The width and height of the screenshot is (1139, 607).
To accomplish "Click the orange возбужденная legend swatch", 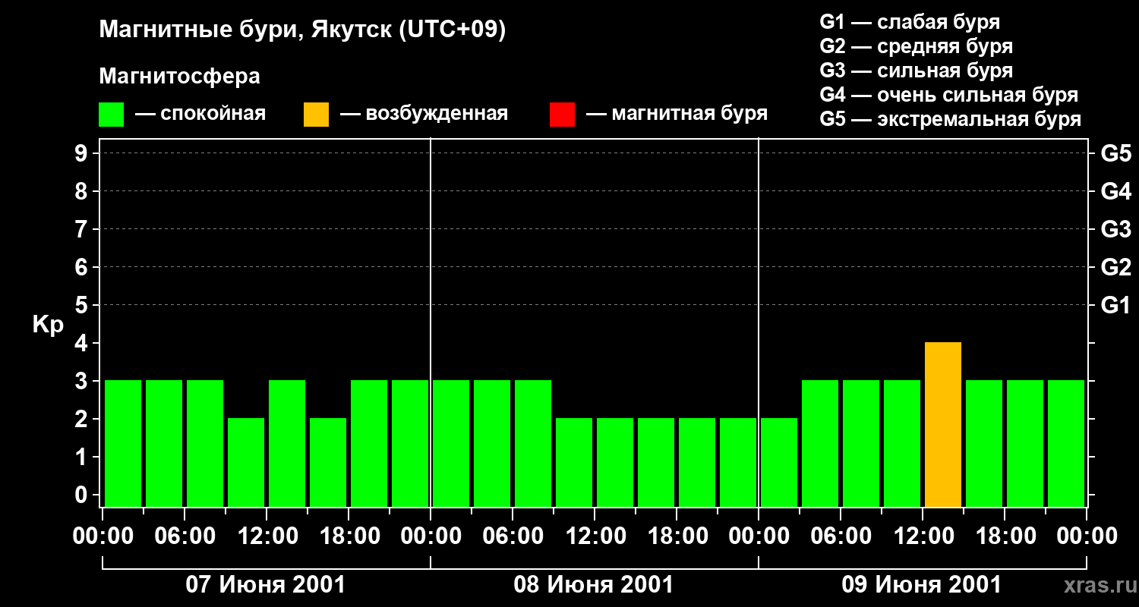I will tap(317, 115).
